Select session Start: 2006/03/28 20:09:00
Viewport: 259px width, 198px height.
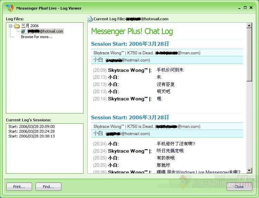(31, 126)
